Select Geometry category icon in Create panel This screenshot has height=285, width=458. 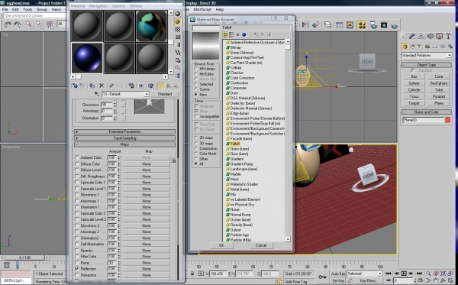pyautogui.click(x=405, y=46)
